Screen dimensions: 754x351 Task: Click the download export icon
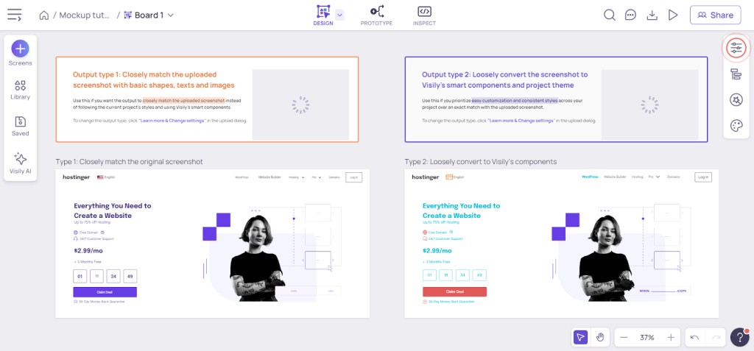tap(652, 15)
